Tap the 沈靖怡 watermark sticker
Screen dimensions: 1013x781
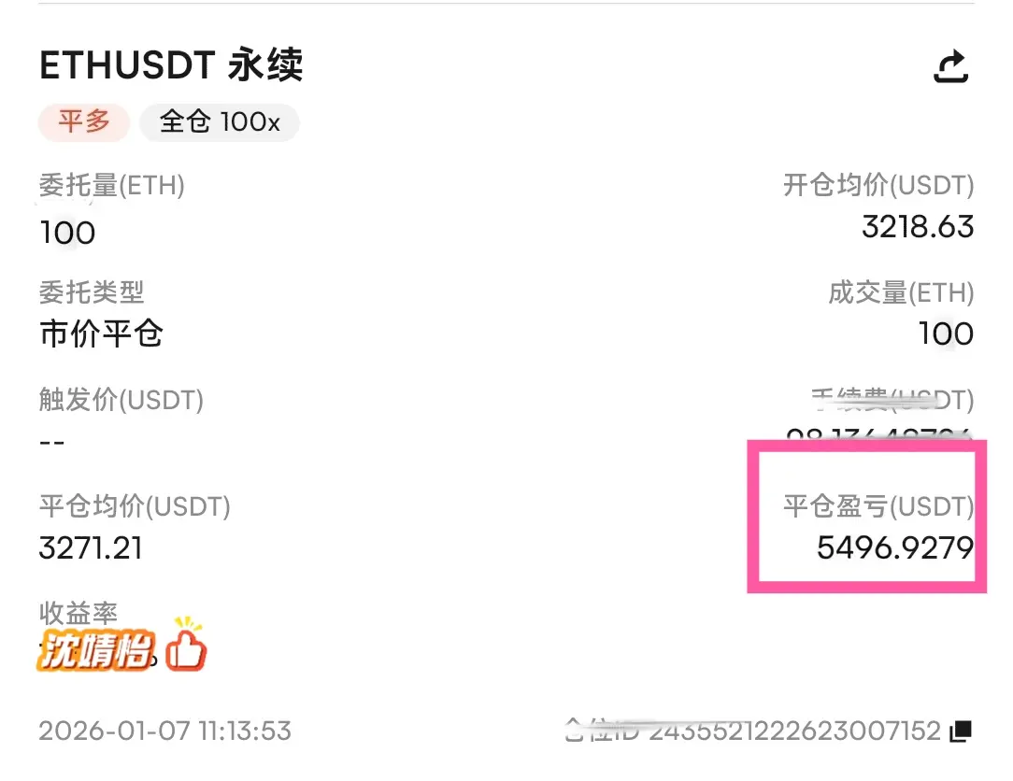tap(96, 650)
